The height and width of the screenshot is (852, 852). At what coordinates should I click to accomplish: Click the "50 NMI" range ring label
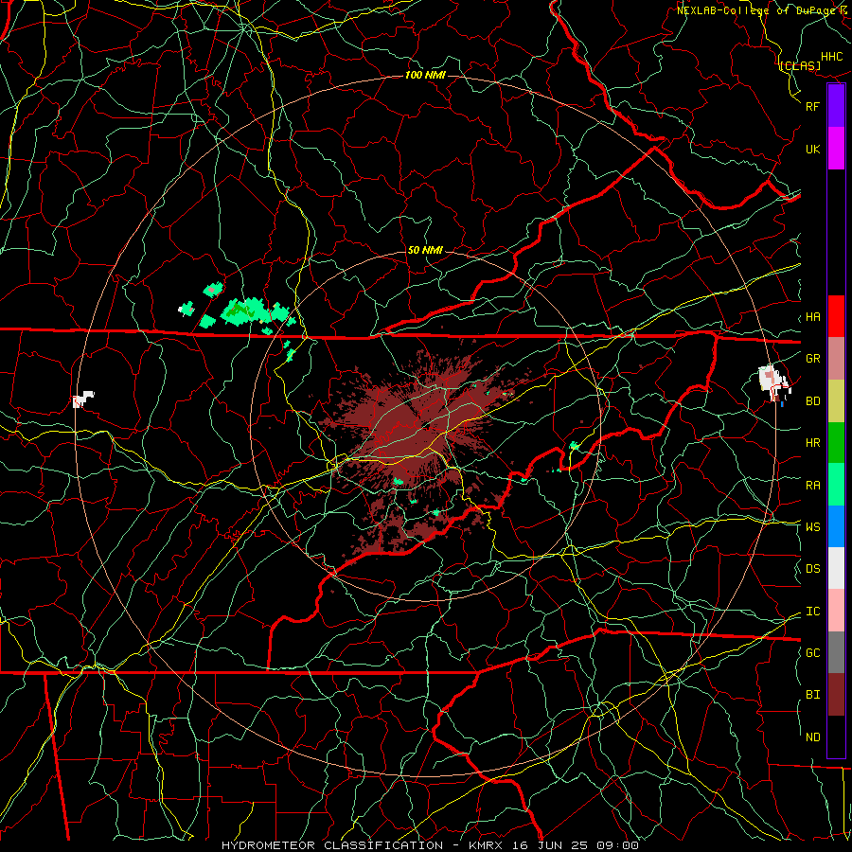[425, 251]
